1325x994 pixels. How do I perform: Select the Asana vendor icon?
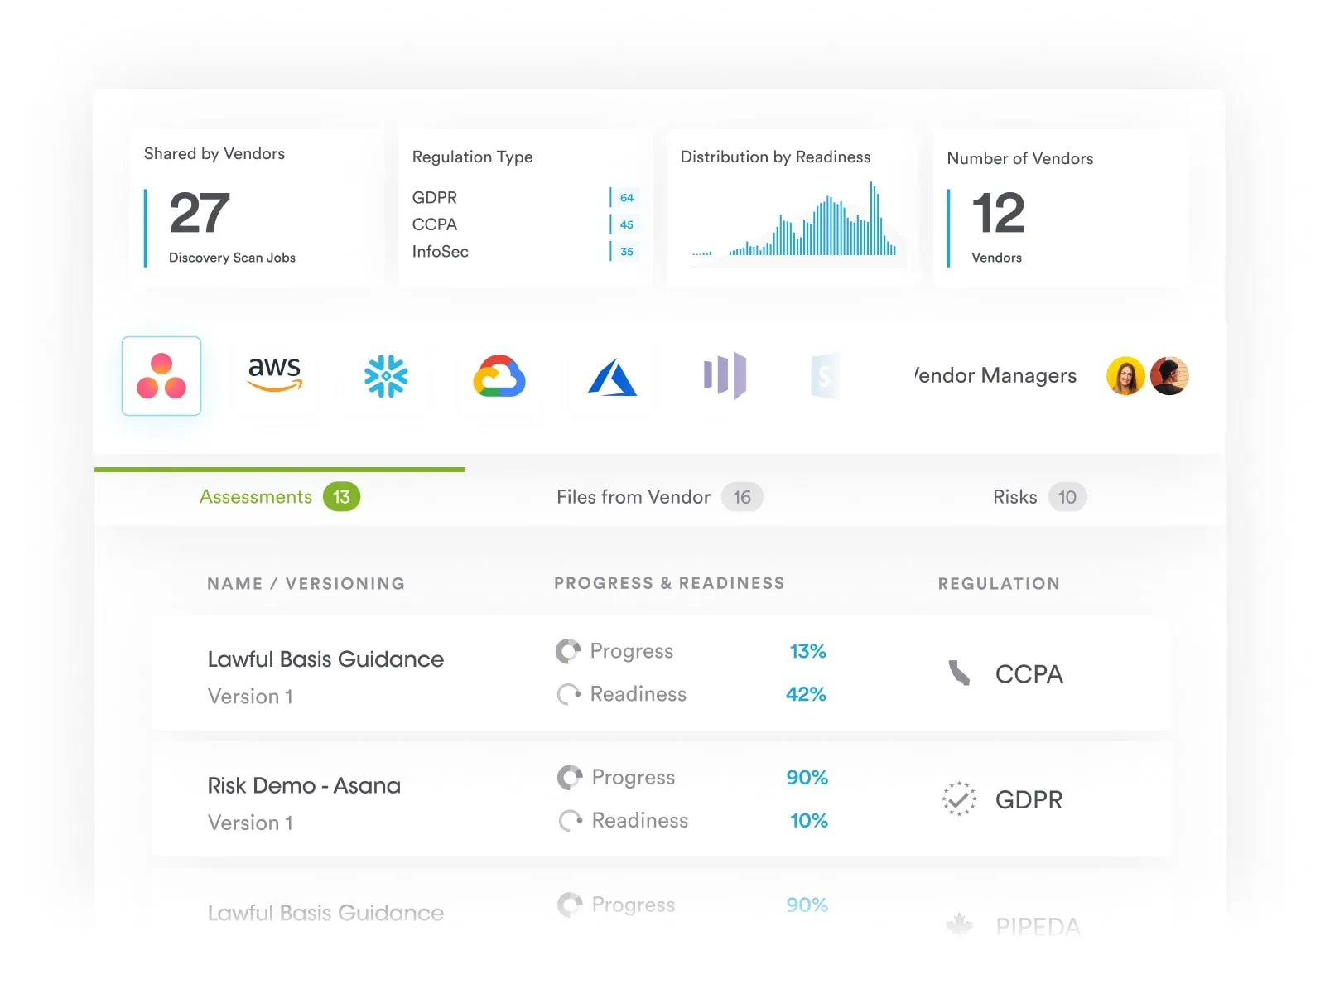(x=161, y=376)
